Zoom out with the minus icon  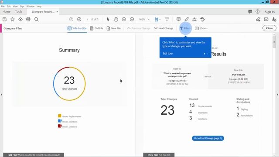click(124, 19)
